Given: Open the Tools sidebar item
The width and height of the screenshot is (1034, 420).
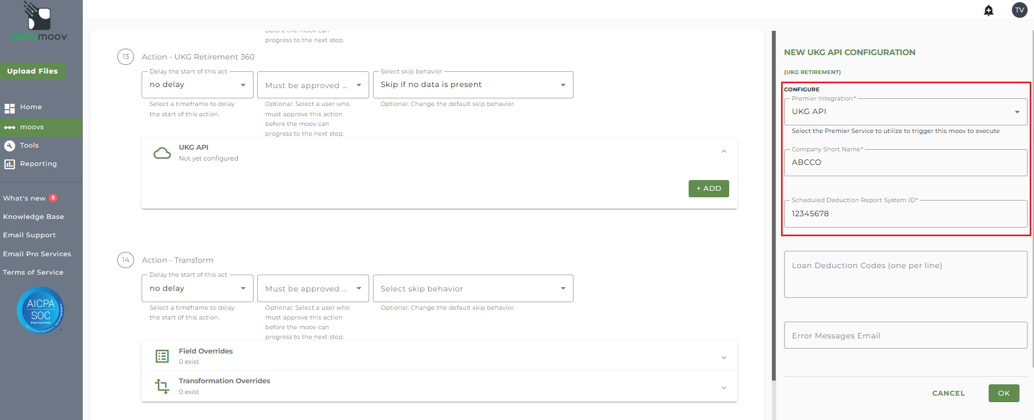Looking at the screenshot, I should tap(29, 145).
